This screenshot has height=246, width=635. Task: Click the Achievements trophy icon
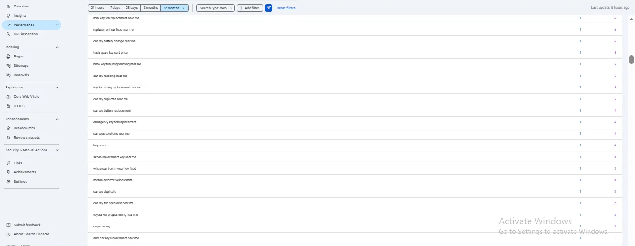(x=8, y=172)
